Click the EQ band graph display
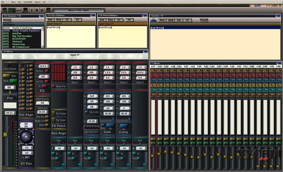Screen dimensions: 283x172 click(x=59, y=72)
